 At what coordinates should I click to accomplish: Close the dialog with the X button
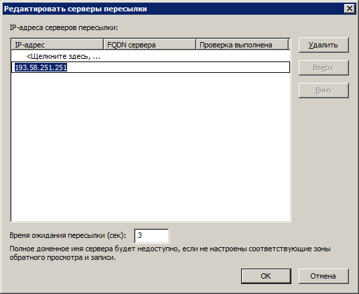click(x=350, y=9)
